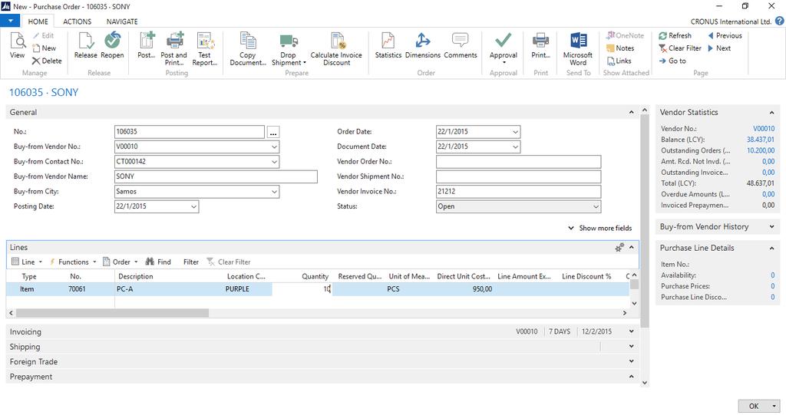Refresh the page
Screen dimensions: 786x415
[x=675, y=35]
